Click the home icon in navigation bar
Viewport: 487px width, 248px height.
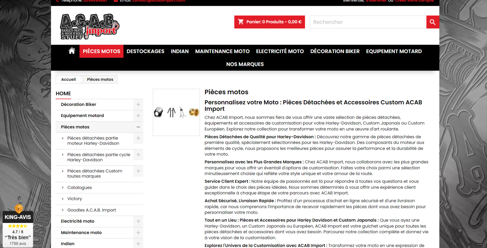pos(72,51)
